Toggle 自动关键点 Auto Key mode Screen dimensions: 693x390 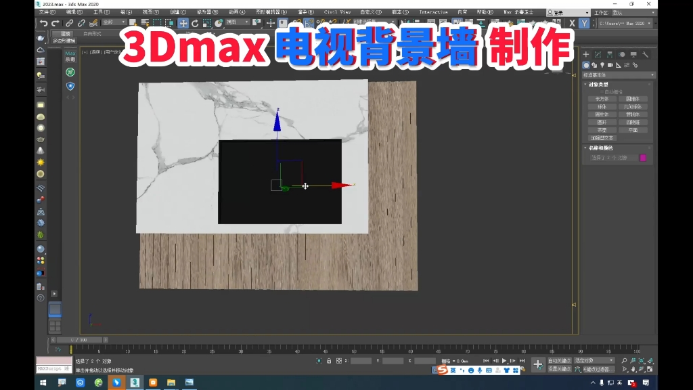click(560, 360)
